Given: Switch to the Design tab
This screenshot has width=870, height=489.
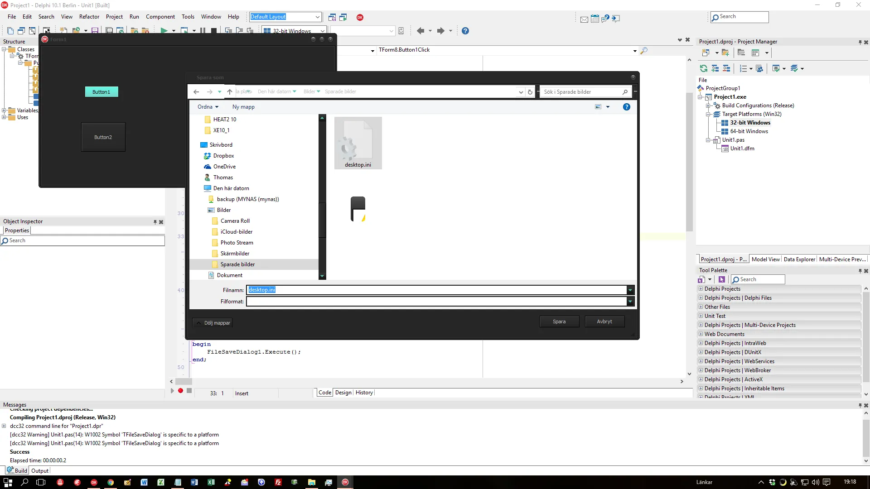Looking at the screenshot, I should [343, 393].
